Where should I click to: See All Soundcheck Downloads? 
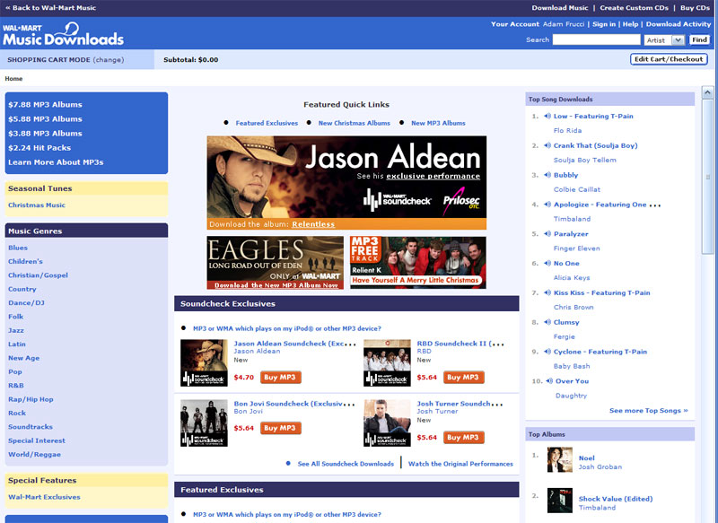tap(346, 464)
